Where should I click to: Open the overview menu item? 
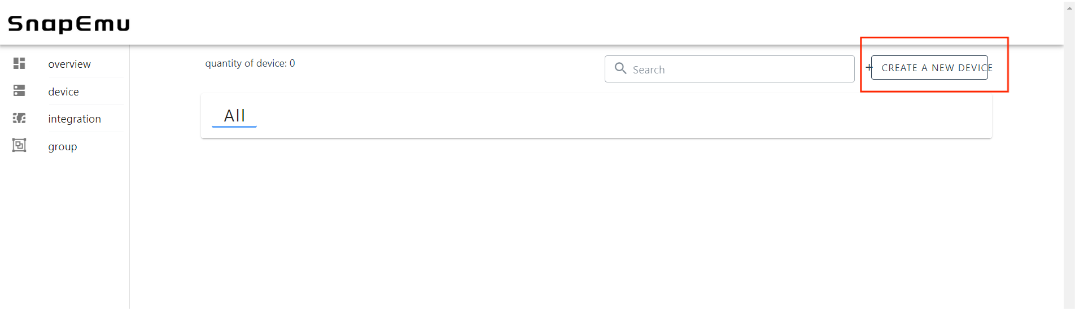(x=69, y=64)
